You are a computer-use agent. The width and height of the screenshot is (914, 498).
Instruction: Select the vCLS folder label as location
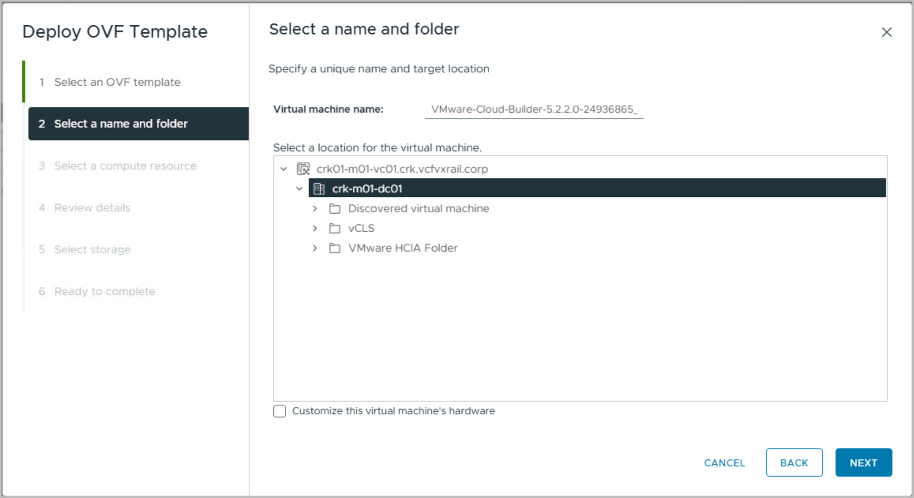[361, 228]
